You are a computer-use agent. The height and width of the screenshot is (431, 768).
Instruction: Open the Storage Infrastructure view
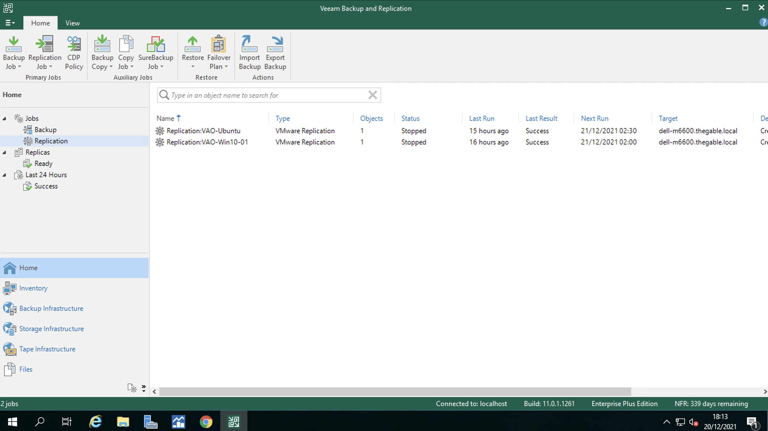click(x=74, y=329)
